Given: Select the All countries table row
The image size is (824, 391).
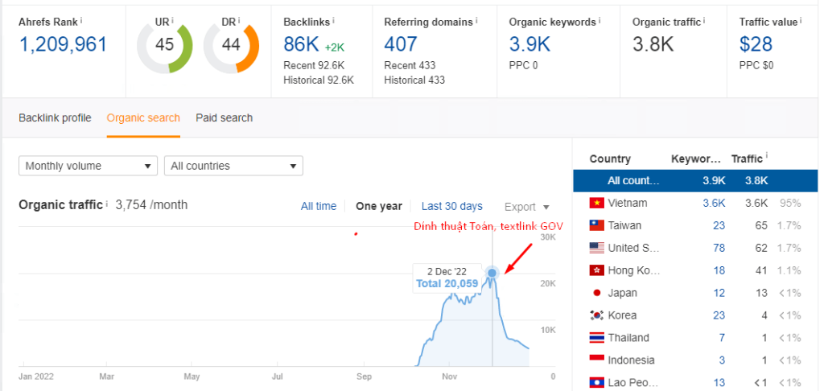Looking at the screenshot, I should (x=695, y=180).
